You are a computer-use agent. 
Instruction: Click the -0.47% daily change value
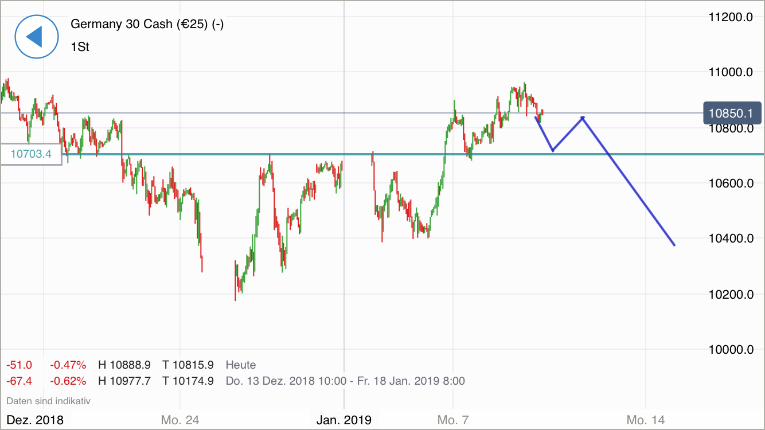click(68, 365)
